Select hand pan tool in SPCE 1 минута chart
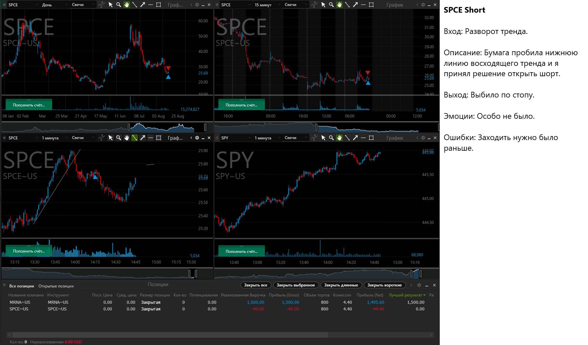 127,138
